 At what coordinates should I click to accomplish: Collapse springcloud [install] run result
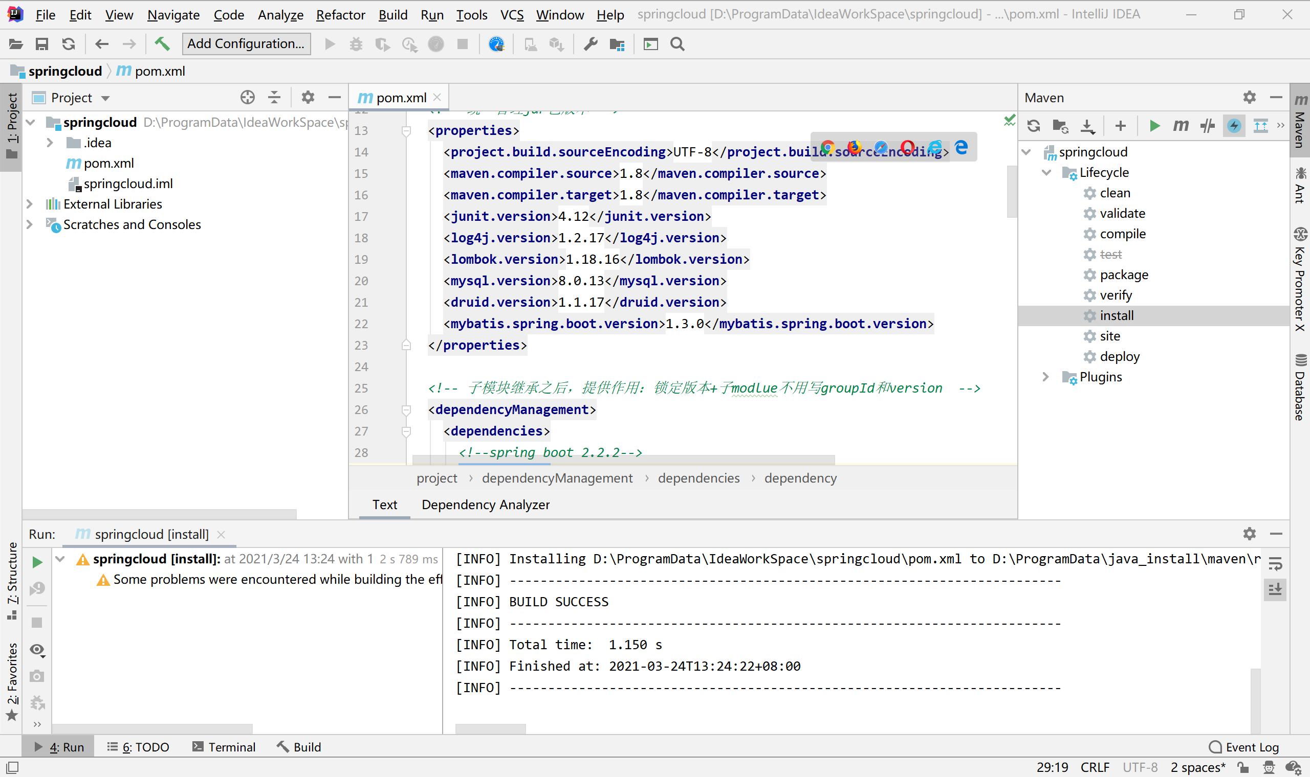(60, 559)
